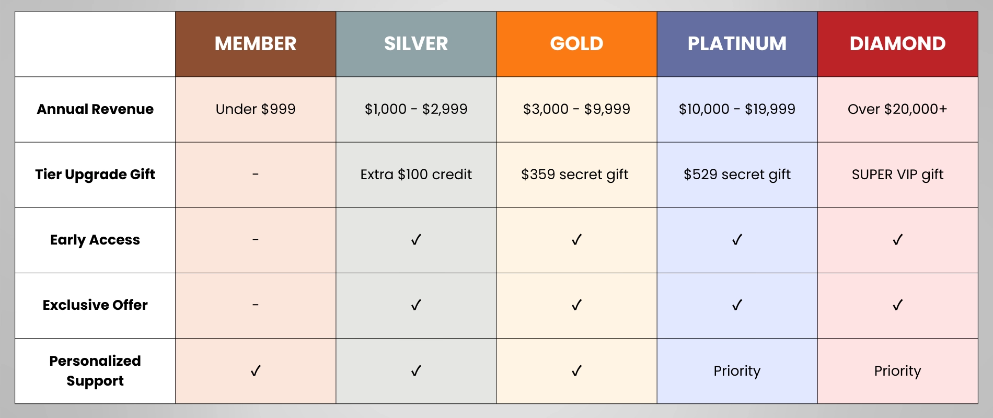Click the "SUPER VIP gift" text
The height and width of the screenshot is (418, 993).
click(897, 175)
